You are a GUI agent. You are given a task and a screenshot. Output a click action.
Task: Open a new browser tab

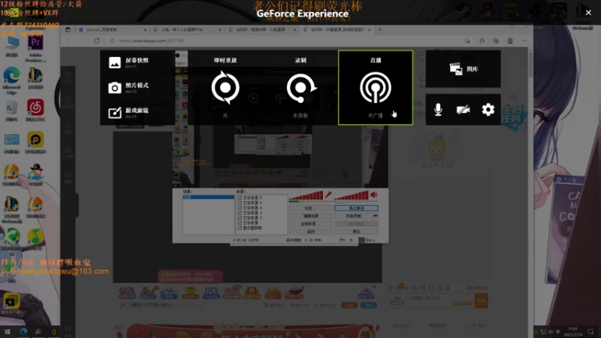click(x=380, y=29)
